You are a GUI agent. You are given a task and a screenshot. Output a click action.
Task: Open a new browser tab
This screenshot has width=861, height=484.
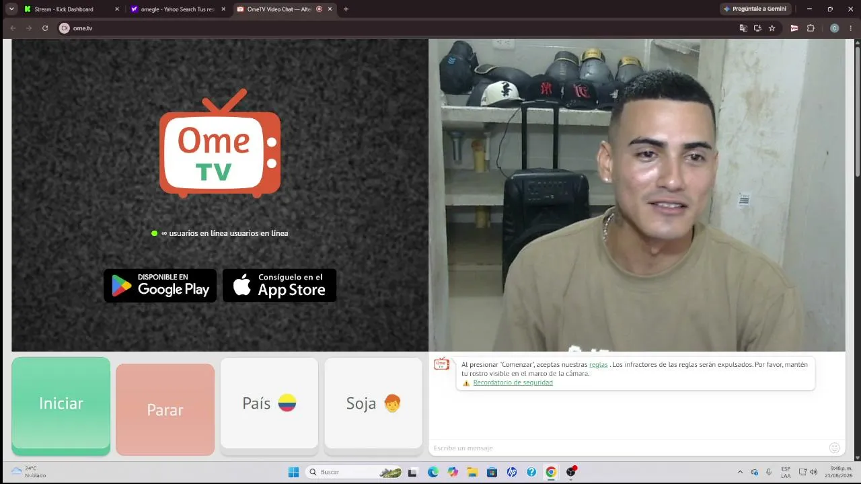pyautogui.click(x=346, y=9)
